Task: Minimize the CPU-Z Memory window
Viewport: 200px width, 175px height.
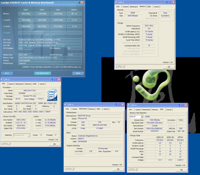Action: (x=166, y=2)
